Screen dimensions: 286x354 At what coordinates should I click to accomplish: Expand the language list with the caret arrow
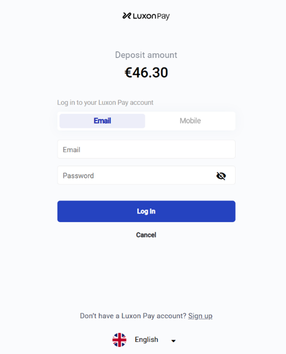click(173, 341)
